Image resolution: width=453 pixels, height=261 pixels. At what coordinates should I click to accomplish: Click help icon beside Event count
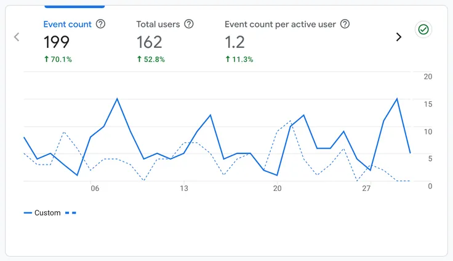pyautogui.click(x=101, y=25)
